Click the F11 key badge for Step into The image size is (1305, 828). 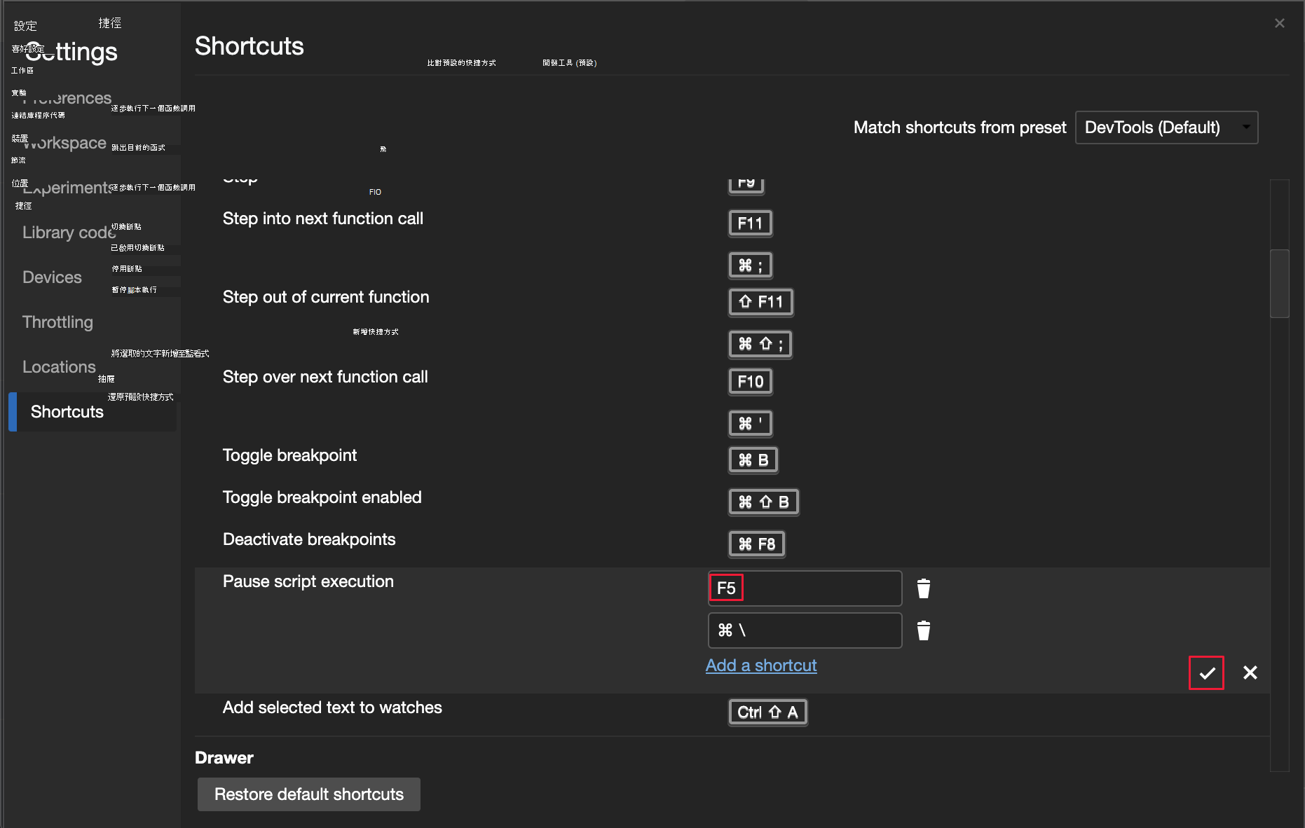point(750,223)
